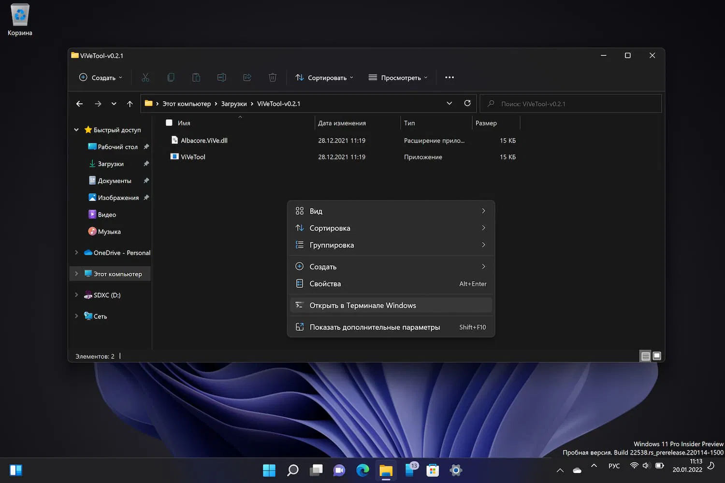Click the Paste clipboard icon
This screenshot has height=483, width=725.
point(196,77)
